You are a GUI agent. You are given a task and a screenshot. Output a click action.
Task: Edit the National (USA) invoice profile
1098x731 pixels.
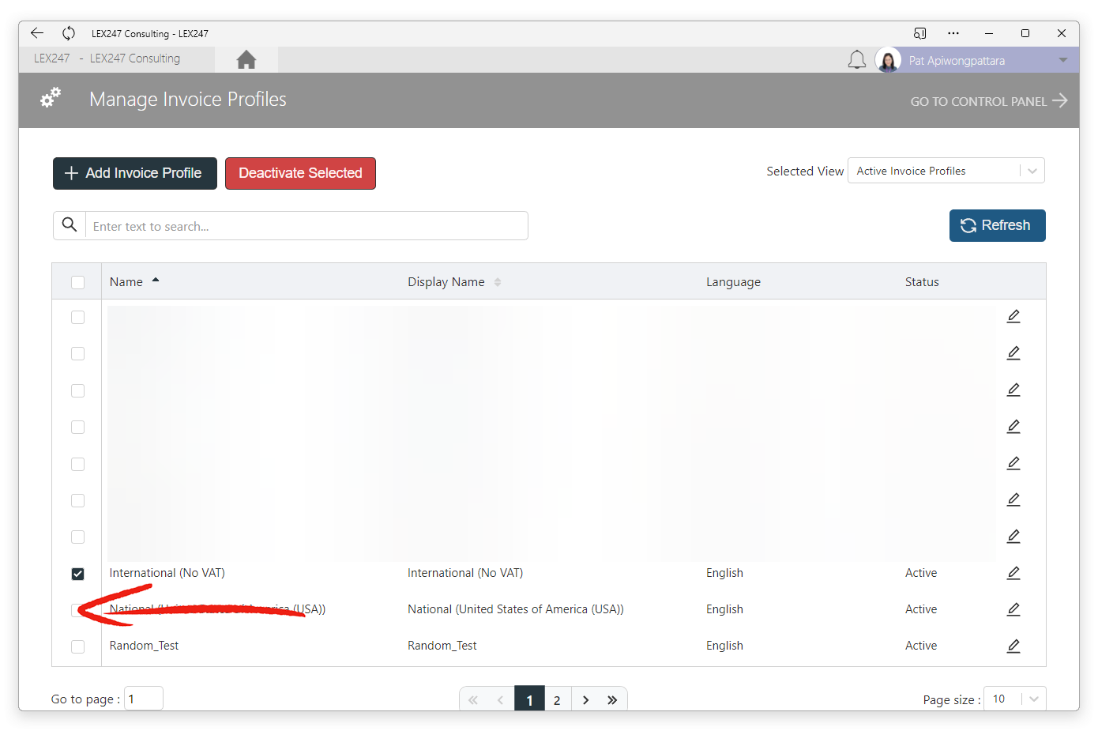[x=1013, y=609]
